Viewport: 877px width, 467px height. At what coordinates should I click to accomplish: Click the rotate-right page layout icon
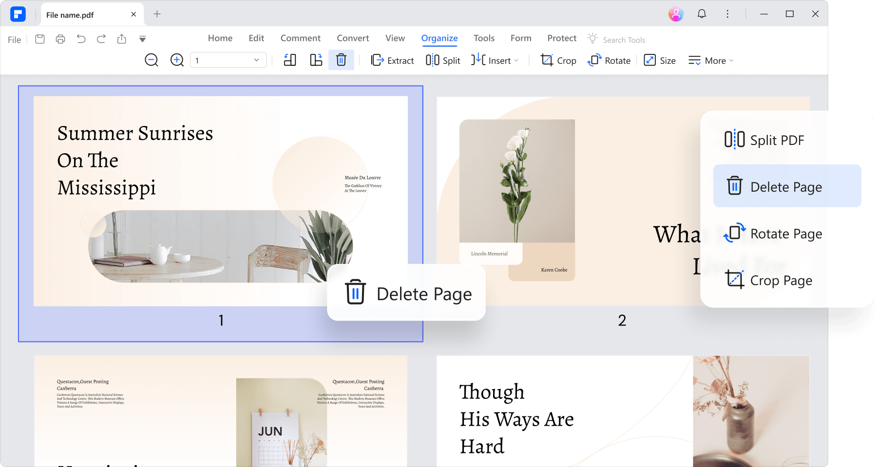[316, 60]
